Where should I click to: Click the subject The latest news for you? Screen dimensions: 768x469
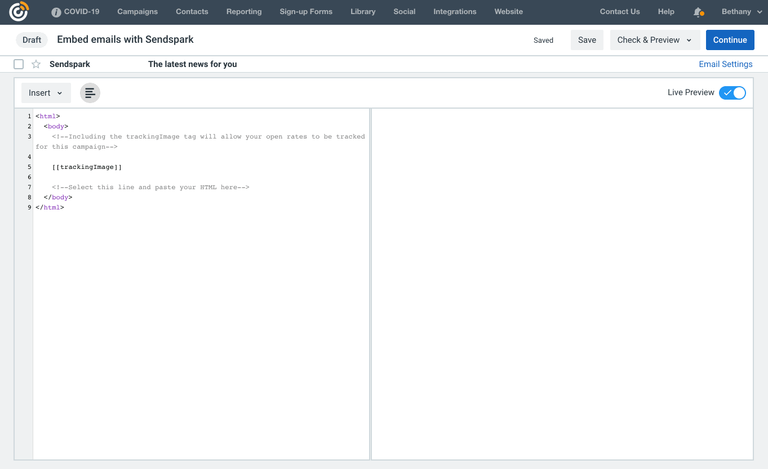193,64
